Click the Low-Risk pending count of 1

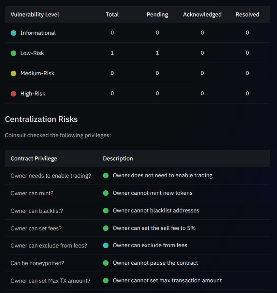[x=157, y=53]
